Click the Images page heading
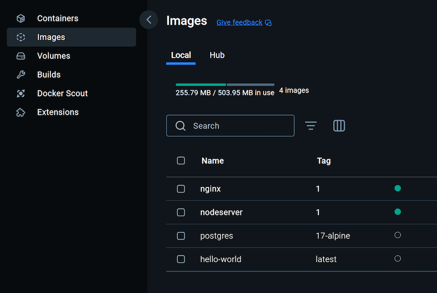 [x=187, y=21]
